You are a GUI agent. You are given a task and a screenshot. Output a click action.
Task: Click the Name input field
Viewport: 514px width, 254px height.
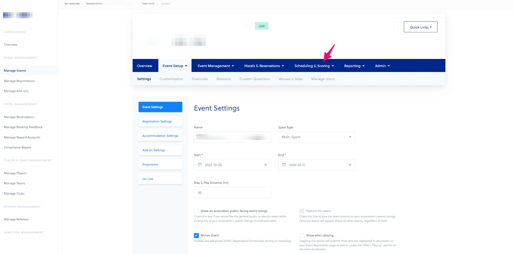click(x=232, y=137)
